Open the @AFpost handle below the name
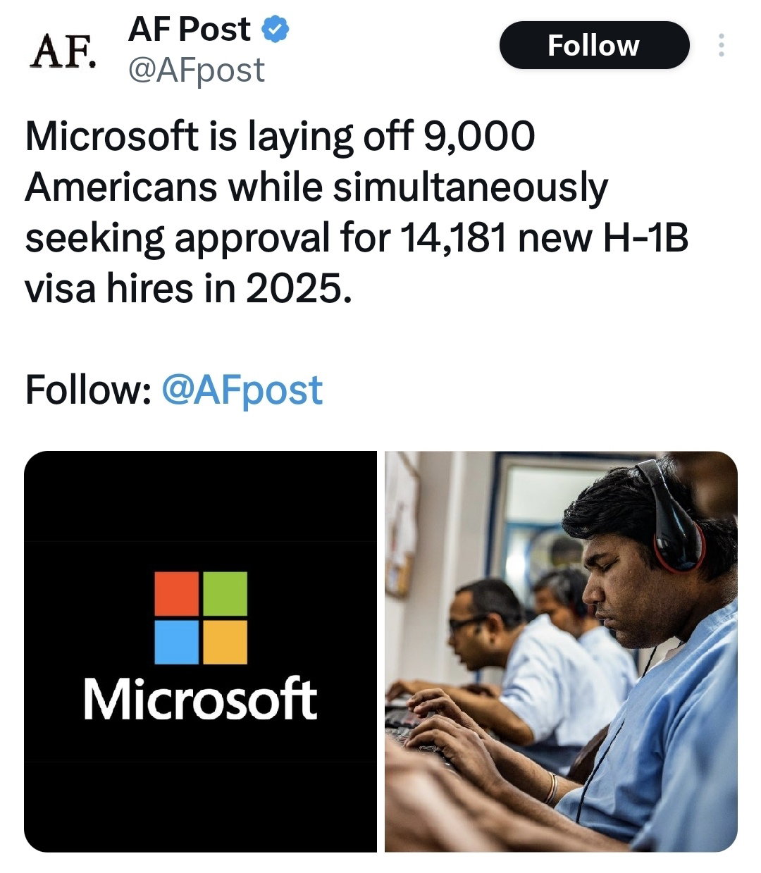 click(x=197, y=70)
